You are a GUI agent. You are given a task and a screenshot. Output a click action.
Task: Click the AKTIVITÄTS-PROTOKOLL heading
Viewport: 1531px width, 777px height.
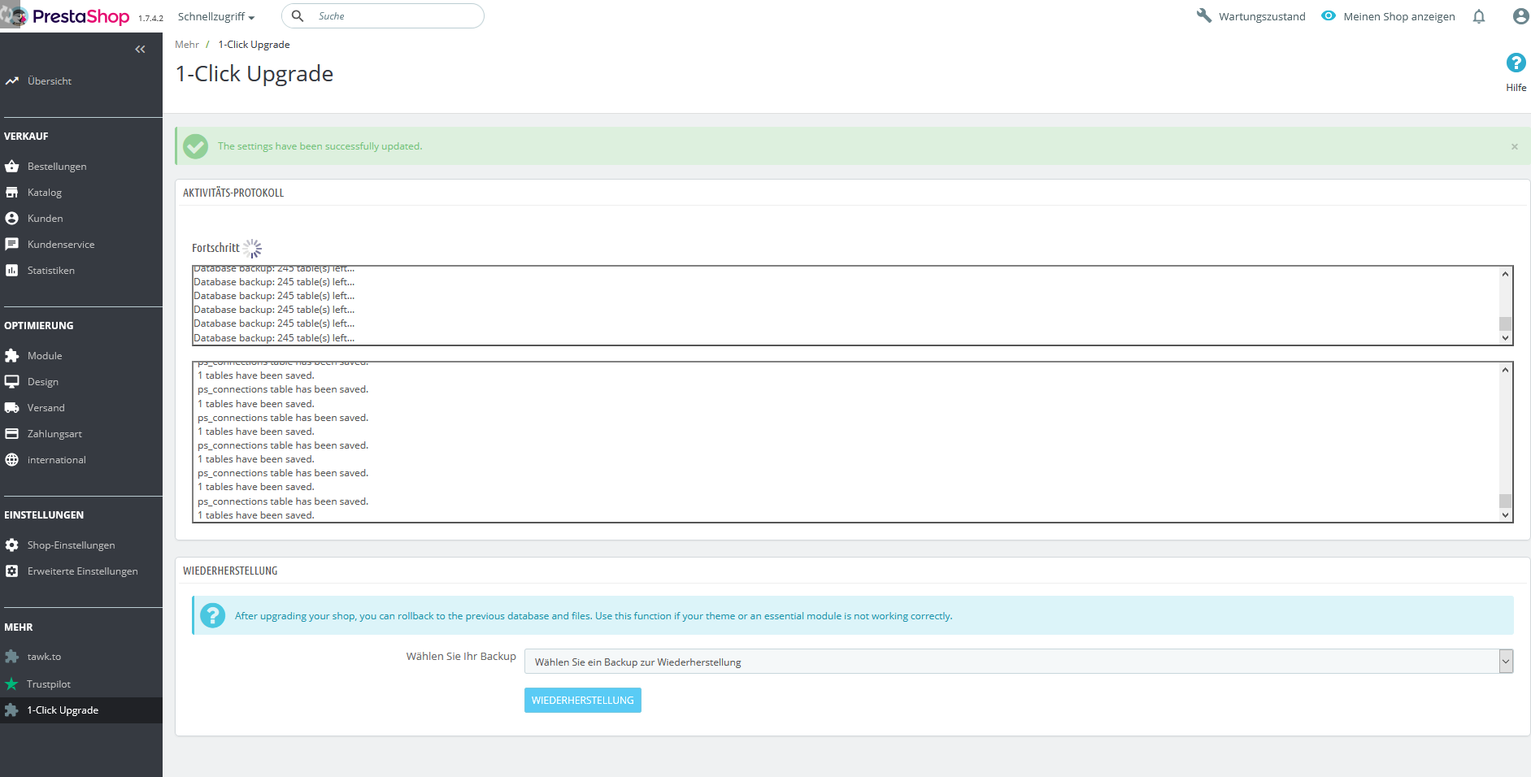click(x=233, y=193)
